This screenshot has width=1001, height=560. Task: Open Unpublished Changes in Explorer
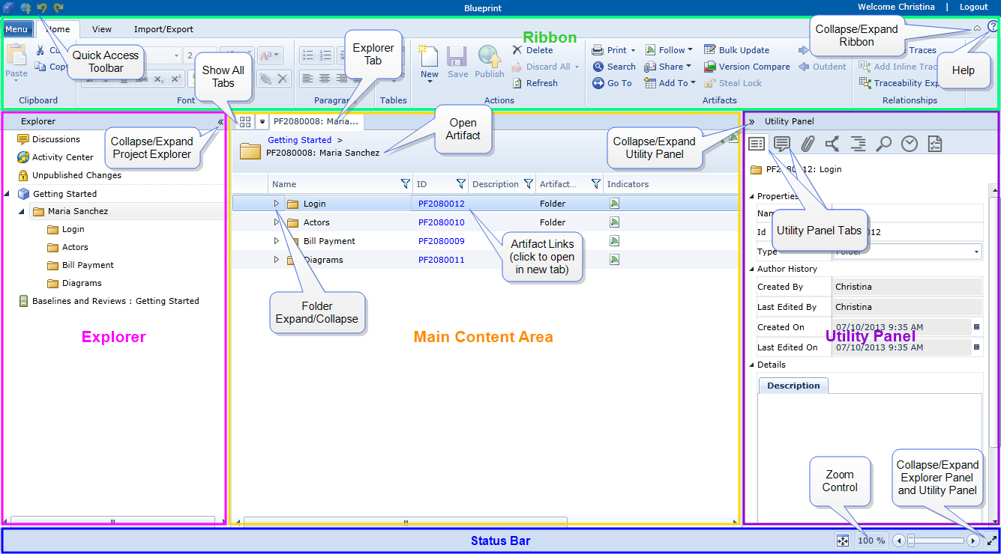coord(69,175)
